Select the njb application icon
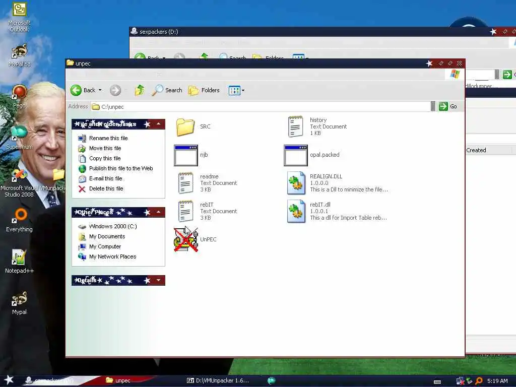Screen dimensions: 516x387 pos(185,155)
